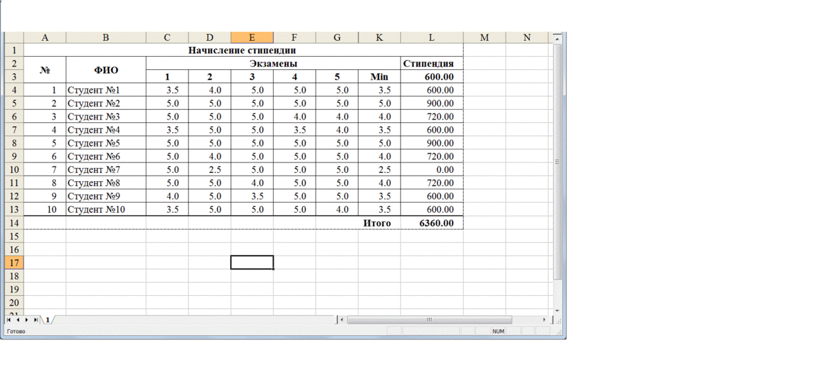Select column L header
Screen dimensions: 829x374
tap(432, 38)
